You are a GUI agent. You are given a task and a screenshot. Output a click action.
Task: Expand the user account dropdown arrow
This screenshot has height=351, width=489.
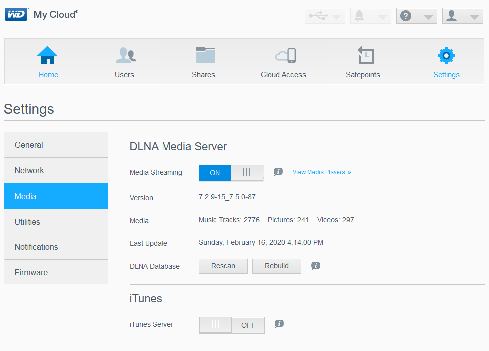(475, 17)
